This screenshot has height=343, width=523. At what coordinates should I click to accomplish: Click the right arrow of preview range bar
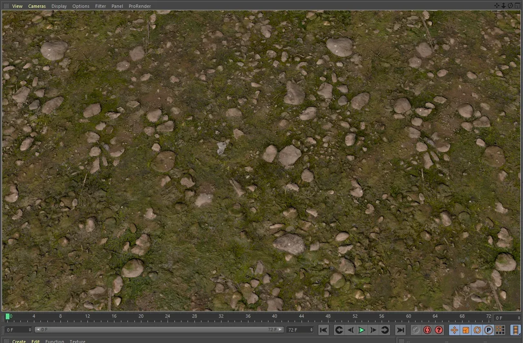click(x=280, y=330)
